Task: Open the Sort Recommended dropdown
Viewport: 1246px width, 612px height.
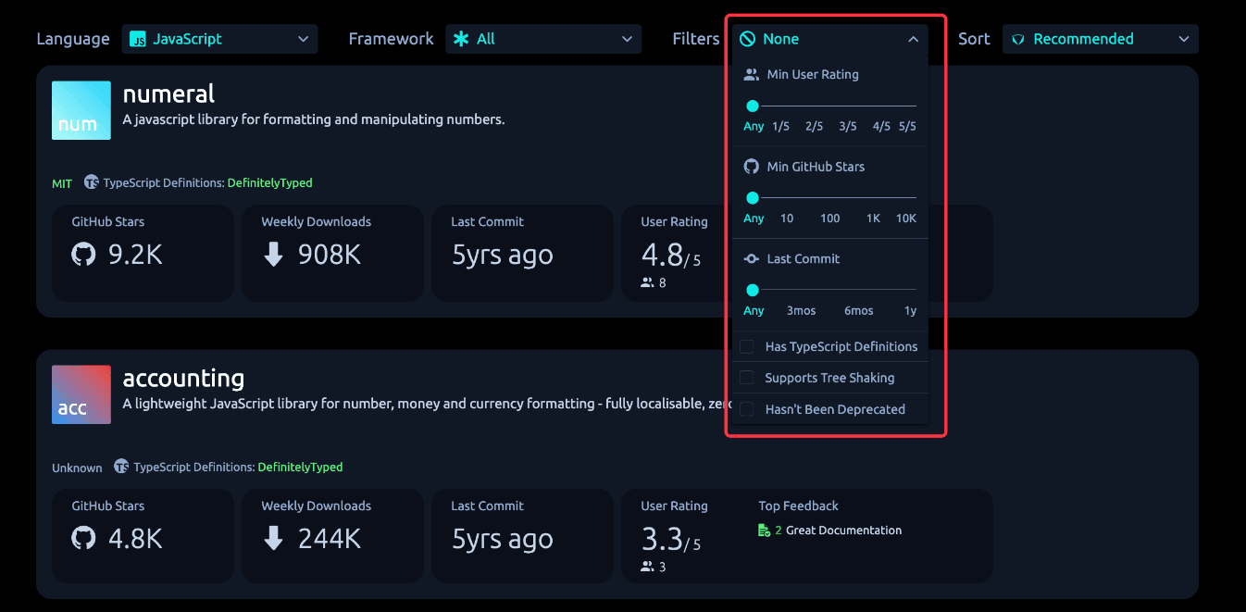Action: [1101, 39]
